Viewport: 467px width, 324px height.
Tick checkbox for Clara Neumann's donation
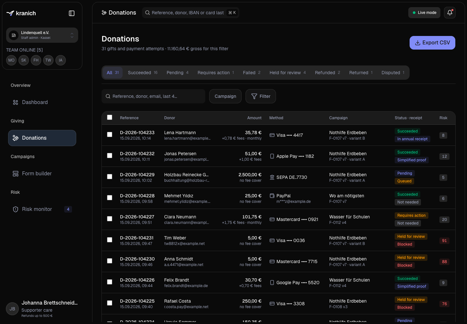pyautogui.click(x=110, y=219)
